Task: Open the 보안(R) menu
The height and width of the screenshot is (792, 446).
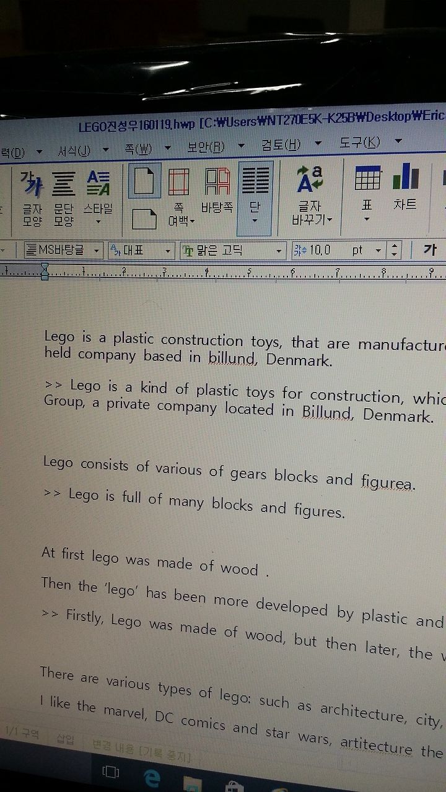Action: pyautogui.click(x=206, y=147)
